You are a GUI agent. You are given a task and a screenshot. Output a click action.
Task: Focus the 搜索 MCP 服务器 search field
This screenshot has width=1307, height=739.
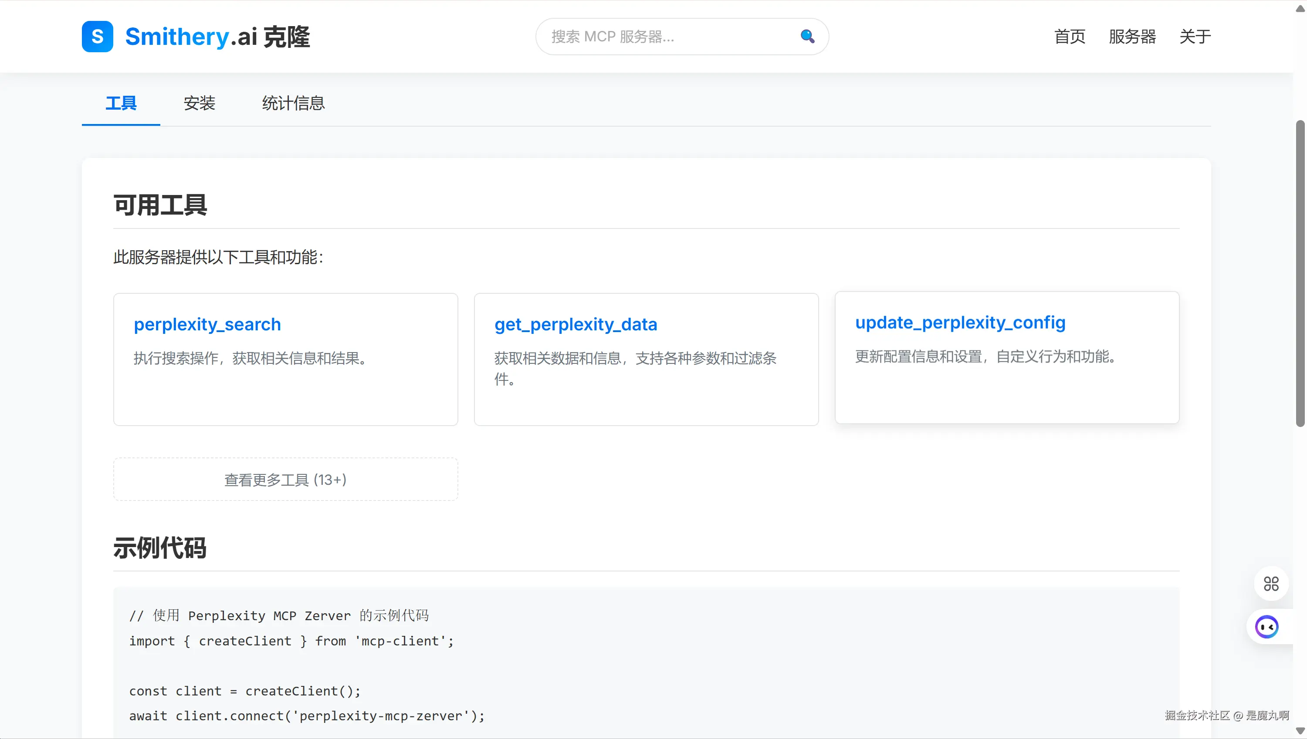[682, 37]
